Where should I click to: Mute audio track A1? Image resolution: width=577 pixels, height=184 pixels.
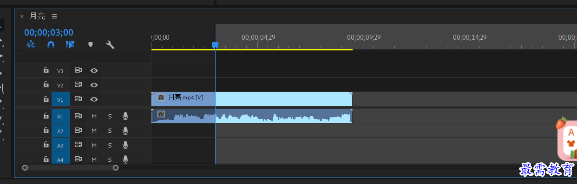pyautogui.click(x=94, y=117)
